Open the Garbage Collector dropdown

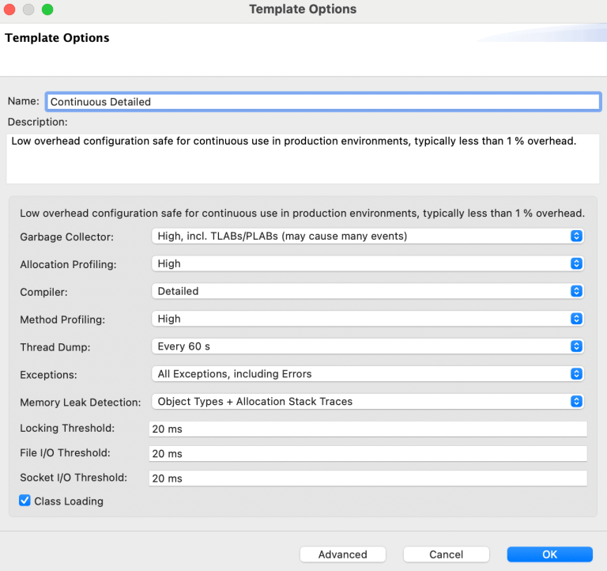pos(368,236)
